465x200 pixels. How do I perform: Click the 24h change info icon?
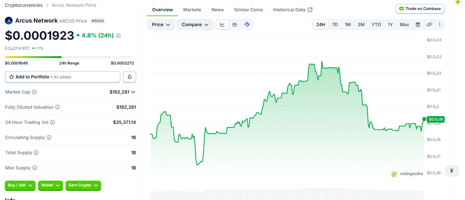tap(118, 35)
